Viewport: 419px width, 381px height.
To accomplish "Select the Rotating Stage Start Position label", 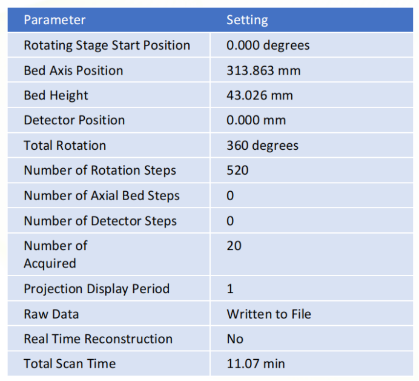I will coord(107,46).
